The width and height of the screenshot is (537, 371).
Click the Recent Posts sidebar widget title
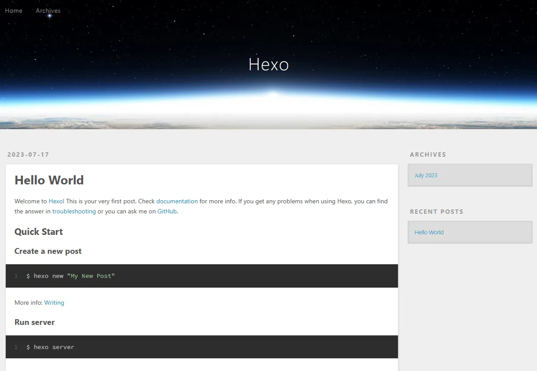pyautogui.click(x=436, y=212)
